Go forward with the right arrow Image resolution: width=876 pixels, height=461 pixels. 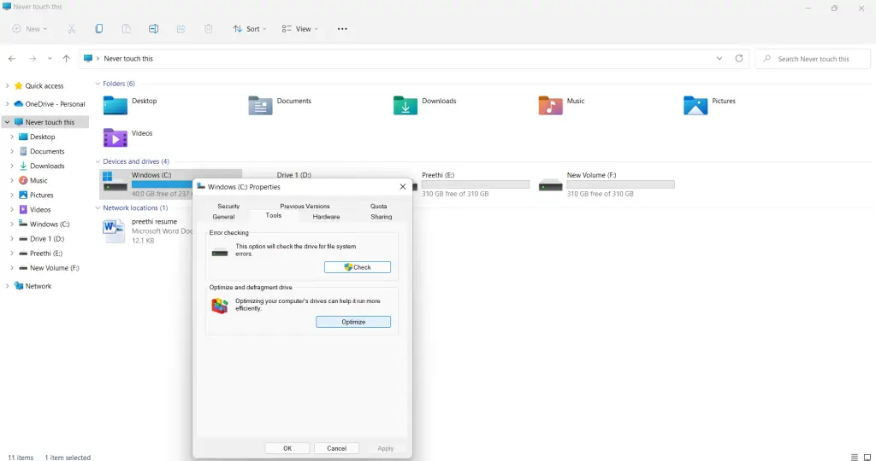pos(33,59)
